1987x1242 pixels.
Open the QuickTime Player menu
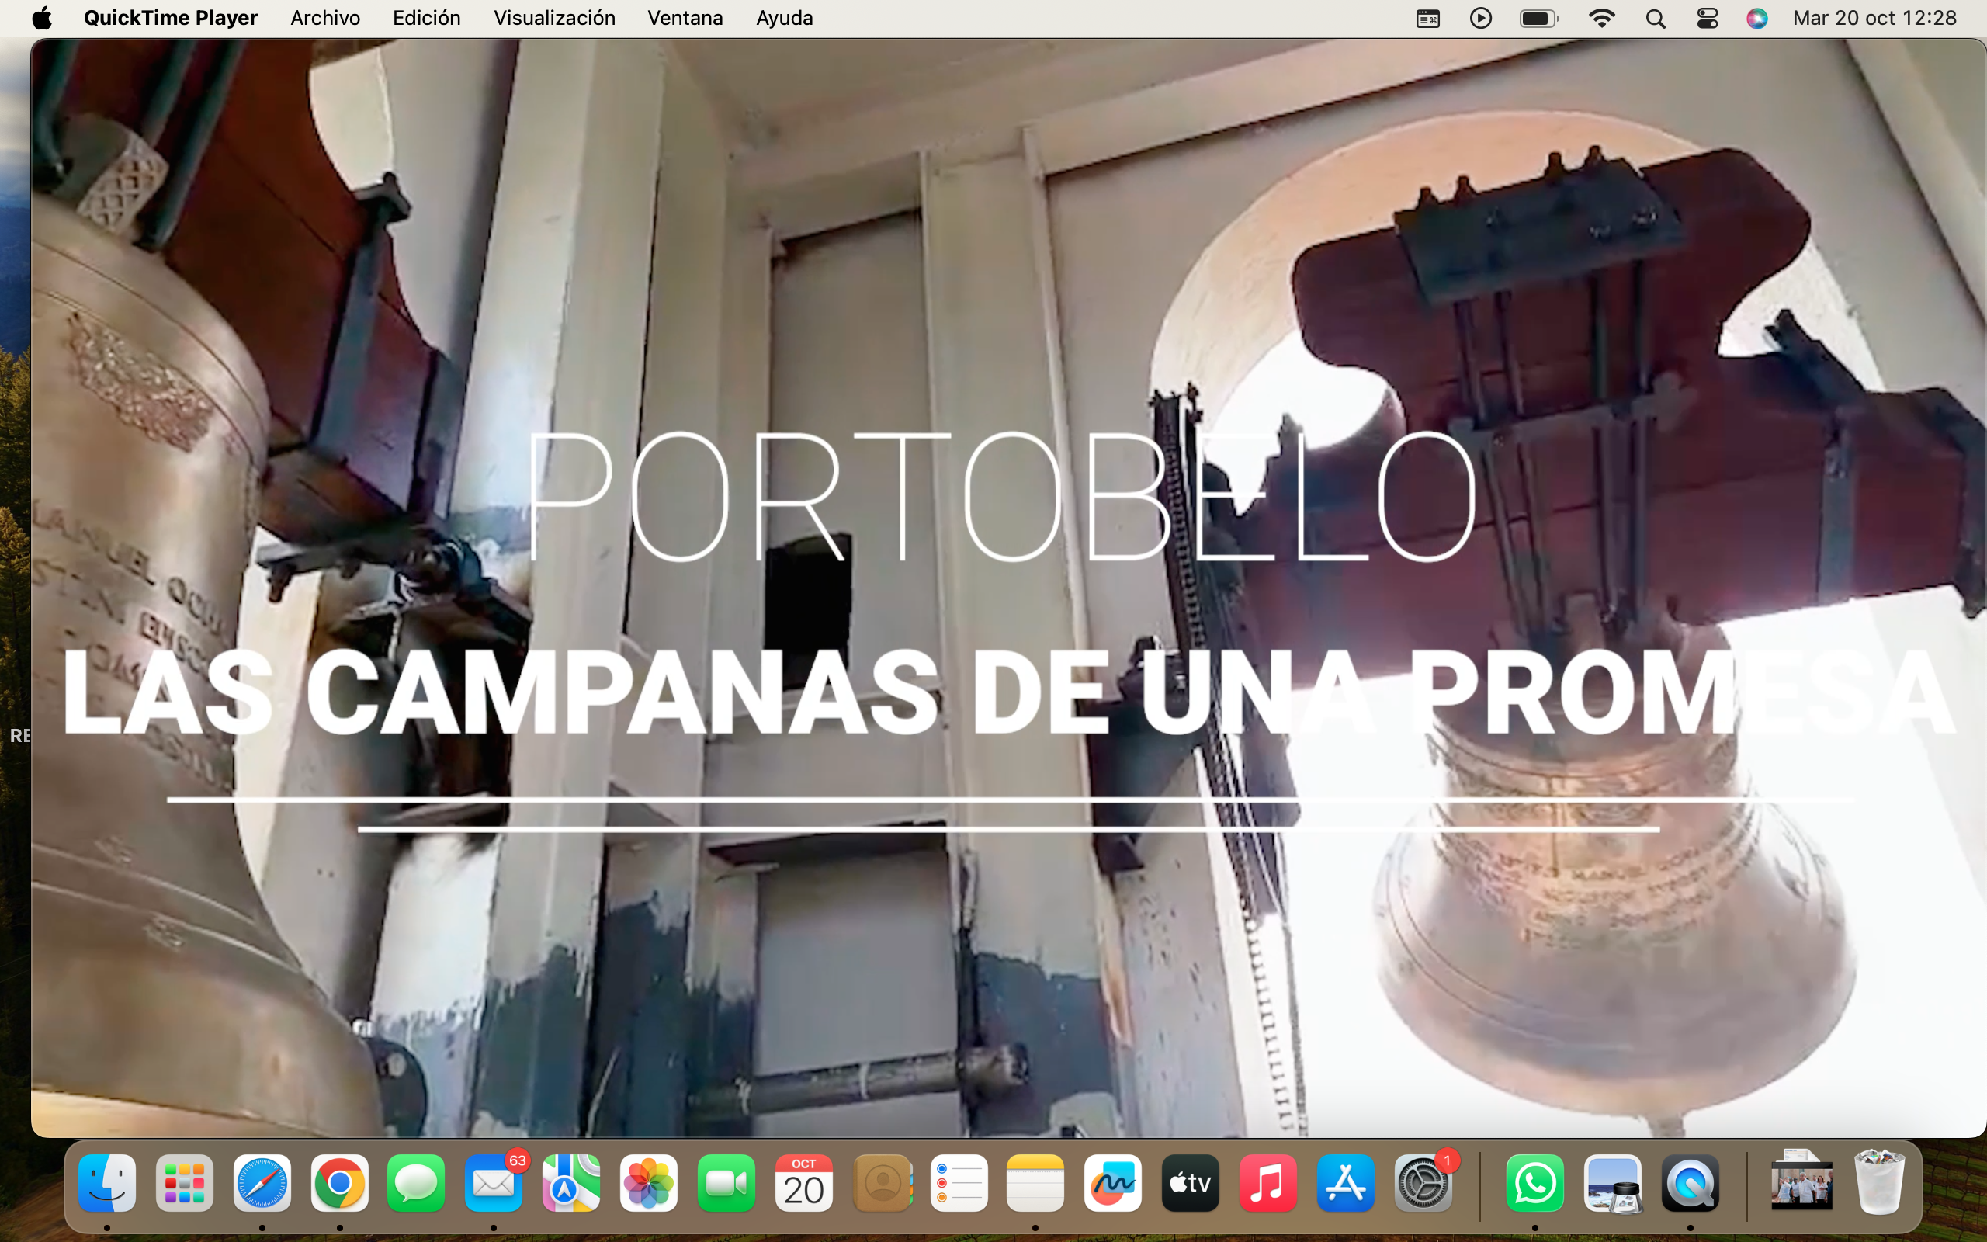pyautogui.click(x=171, y=18)
